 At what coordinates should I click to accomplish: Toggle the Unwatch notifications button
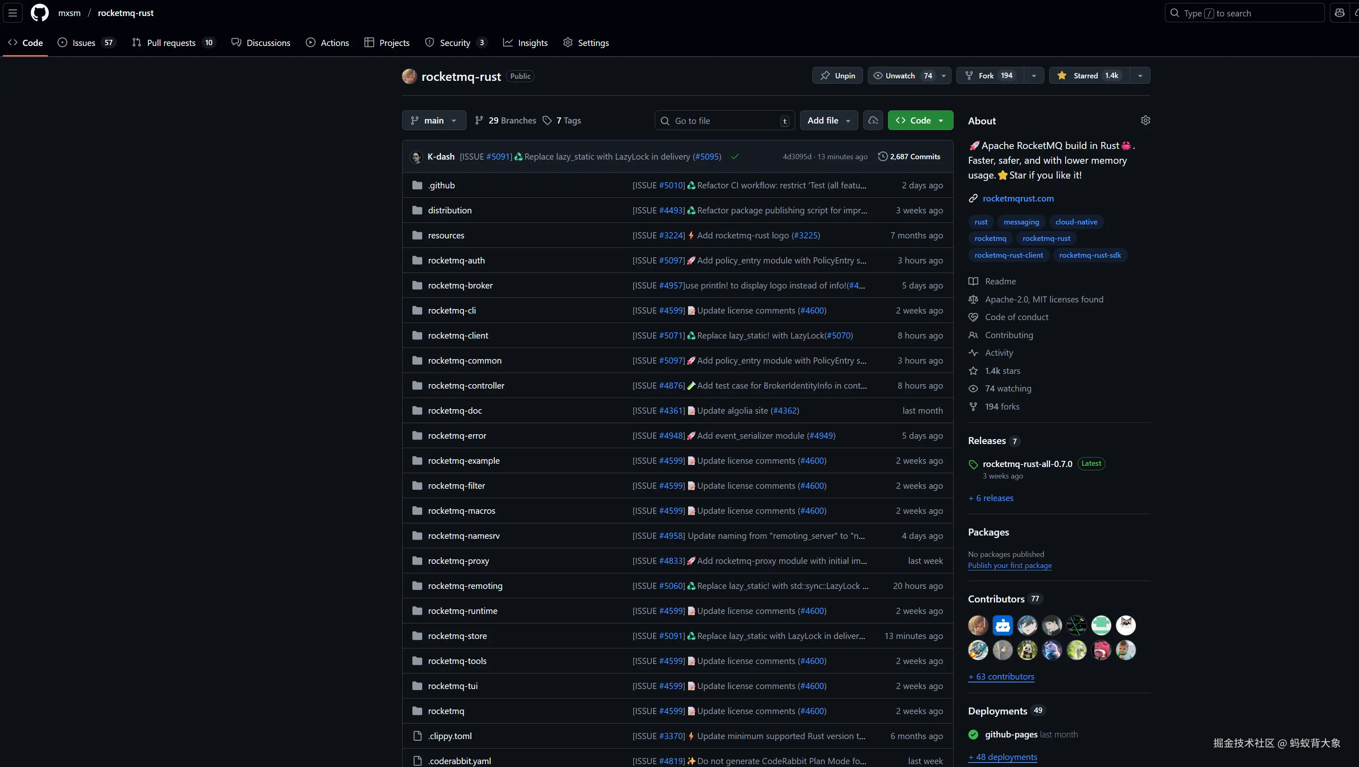point(901,76)
